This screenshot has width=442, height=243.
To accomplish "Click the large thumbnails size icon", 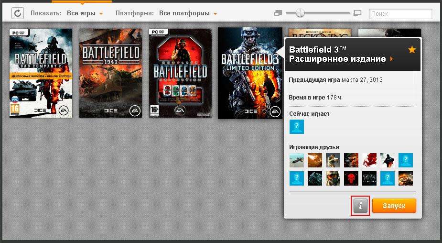I will point(357,13).
